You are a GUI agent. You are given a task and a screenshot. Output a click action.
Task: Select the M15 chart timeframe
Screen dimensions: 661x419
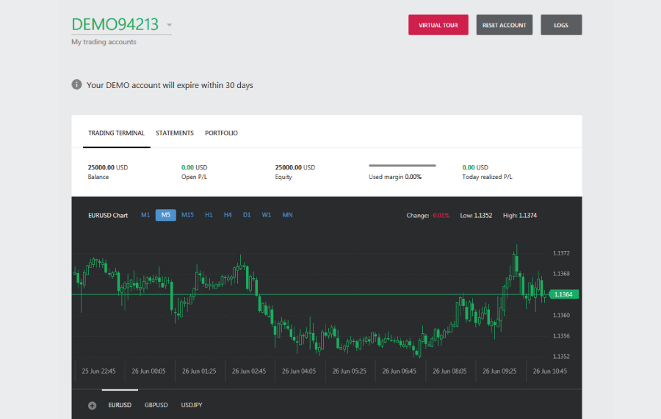(187, 215)
